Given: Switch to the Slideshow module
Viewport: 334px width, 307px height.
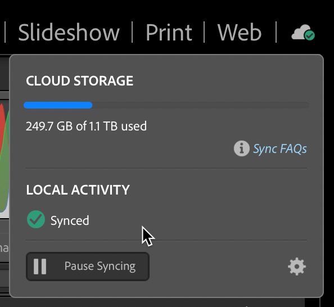Looking at the screenshot, I should coord(69,33).
